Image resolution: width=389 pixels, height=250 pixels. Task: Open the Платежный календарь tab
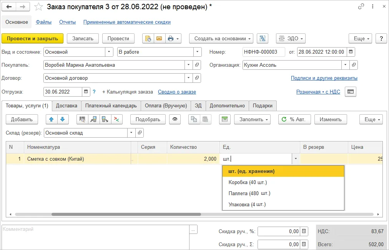(111, 106)
